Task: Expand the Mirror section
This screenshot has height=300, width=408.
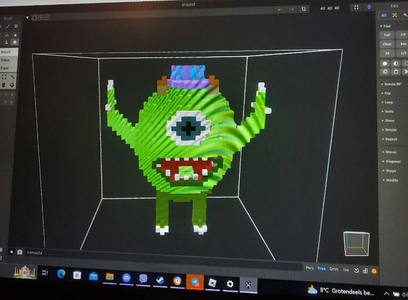Action: click(389, 152)
